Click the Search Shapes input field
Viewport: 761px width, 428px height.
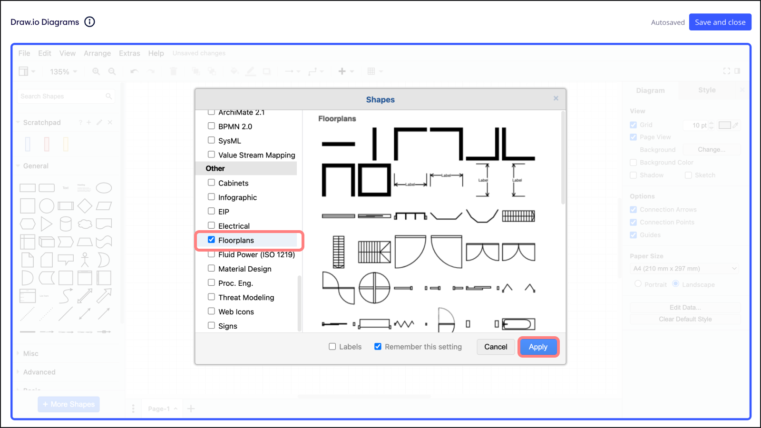[x=62, y=96]
